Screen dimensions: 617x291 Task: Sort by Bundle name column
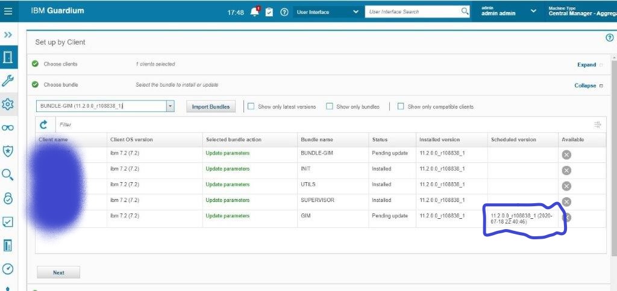(x=317, y=139)
